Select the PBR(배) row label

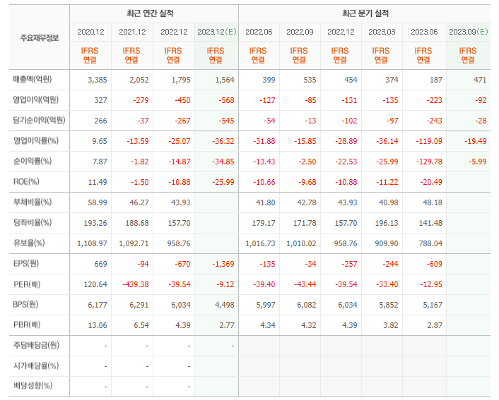point(27,325)
